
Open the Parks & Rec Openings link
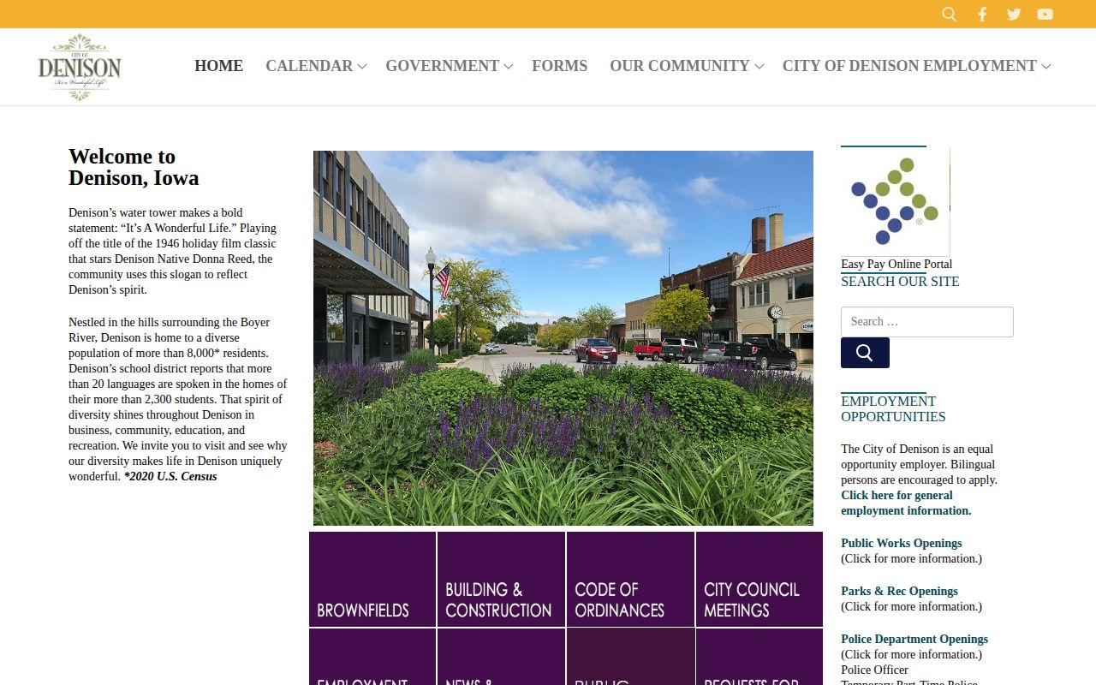[x=899, y=591]
